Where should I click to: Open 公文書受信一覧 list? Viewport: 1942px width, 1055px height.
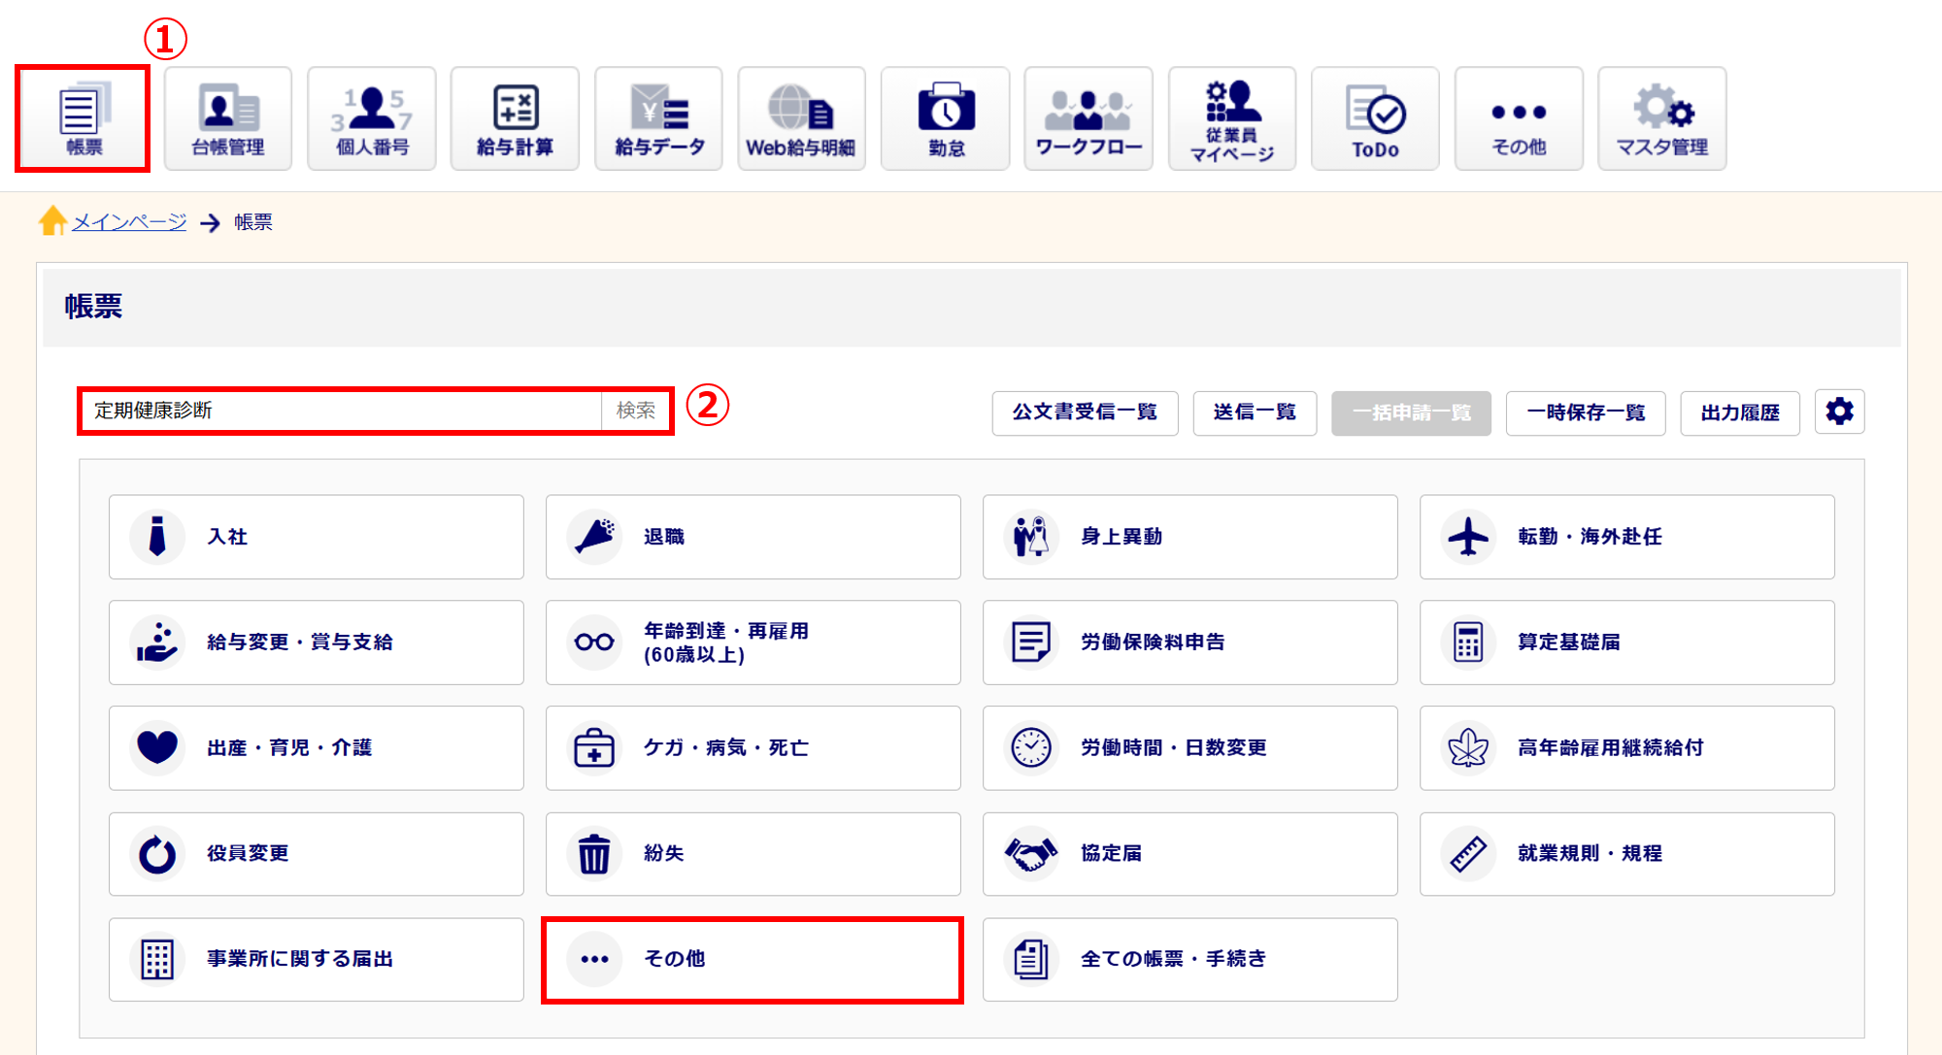click(x=1085, y=412)
